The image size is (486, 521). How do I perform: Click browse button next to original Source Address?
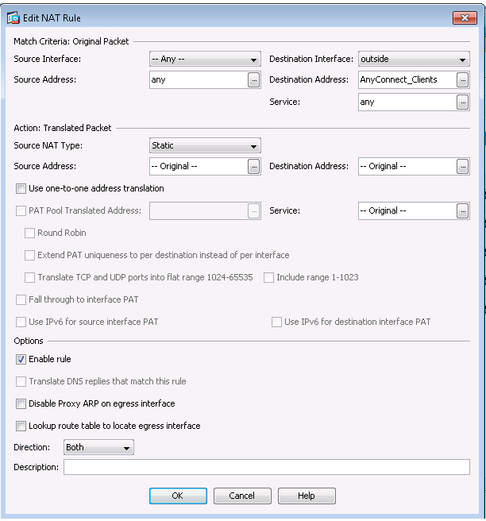pyautogui.click(x=254, y=80)
